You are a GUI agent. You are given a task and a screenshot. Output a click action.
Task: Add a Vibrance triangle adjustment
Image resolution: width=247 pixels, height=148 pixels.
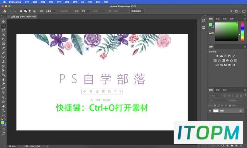pyautogui.click(x=233, y=55)
